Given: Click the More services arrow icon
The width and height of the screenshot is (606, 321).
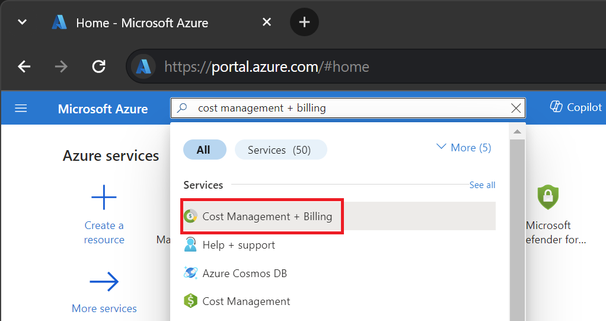Looking at the screenshot, I should [x=104, y=282].
